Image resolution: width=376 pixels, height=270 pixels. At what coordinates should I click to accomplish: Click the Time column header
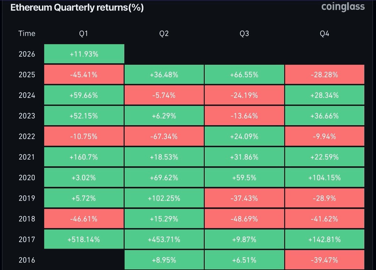(x=27, y=34)
